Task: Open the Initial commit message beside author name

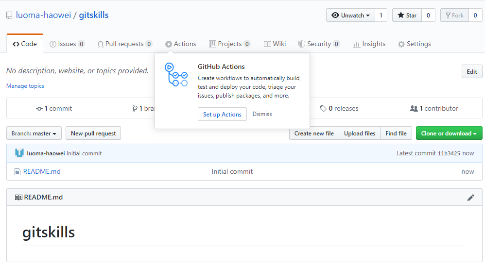Action: pos(84,153)
